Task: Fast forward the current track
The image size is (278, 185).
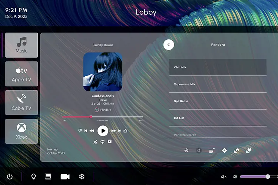Action: (113, 131)
